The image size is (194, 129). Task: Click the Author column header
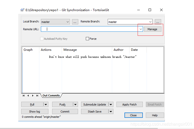(x=121, y=50)
